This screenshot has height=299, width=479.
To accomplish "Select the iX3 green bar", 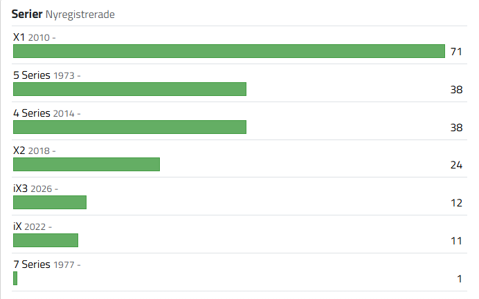I will (49, 202).
